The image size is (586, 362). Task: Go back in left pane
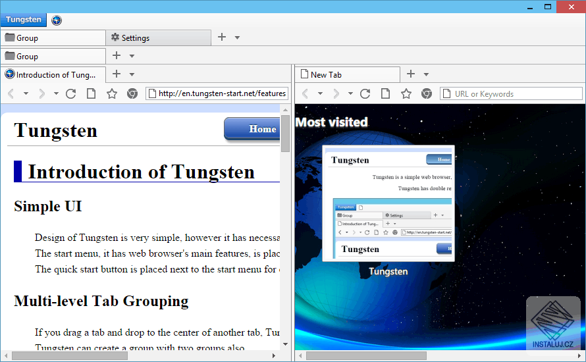click(x=11, y=93)
